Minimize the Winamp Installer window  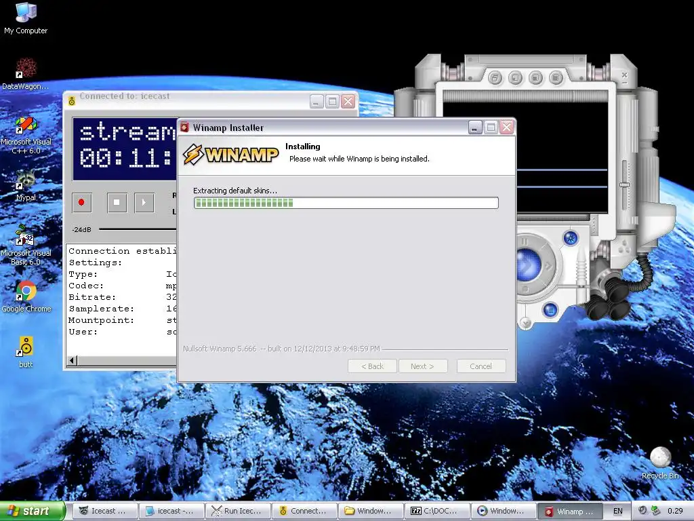click(x=475, y=128)
